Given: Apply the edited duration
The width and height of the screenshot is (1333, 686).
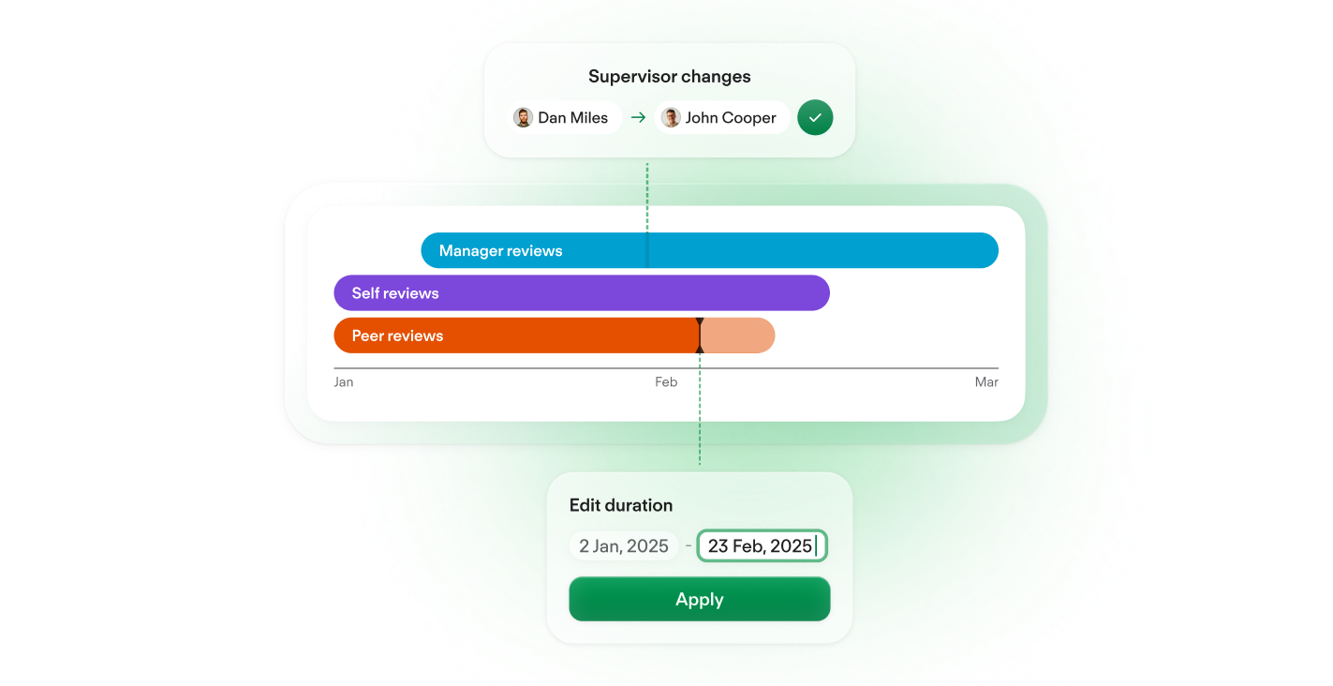Looking at the screenshot, I should pyautogui.click(x=700, y=599).
